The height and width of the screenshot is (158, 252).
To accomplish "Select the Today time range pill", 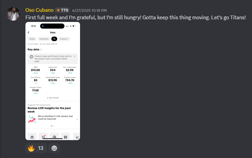I will [32, 39].
